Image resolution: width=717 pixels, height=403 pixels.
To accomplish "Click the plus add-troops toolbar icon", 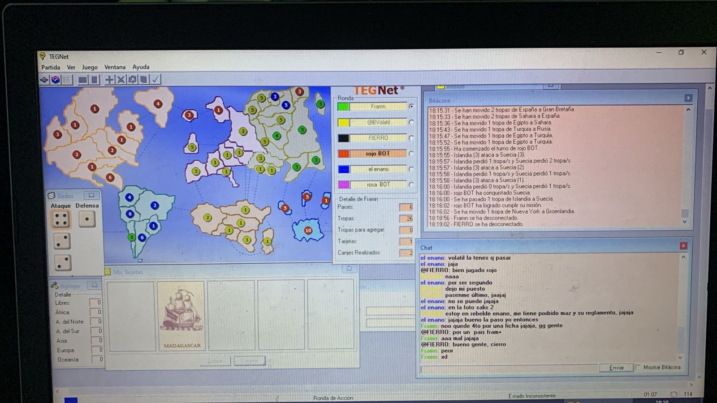I will (x=109, y=80).
